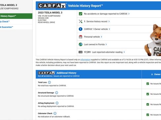Click the wrench service history icon

80,21
